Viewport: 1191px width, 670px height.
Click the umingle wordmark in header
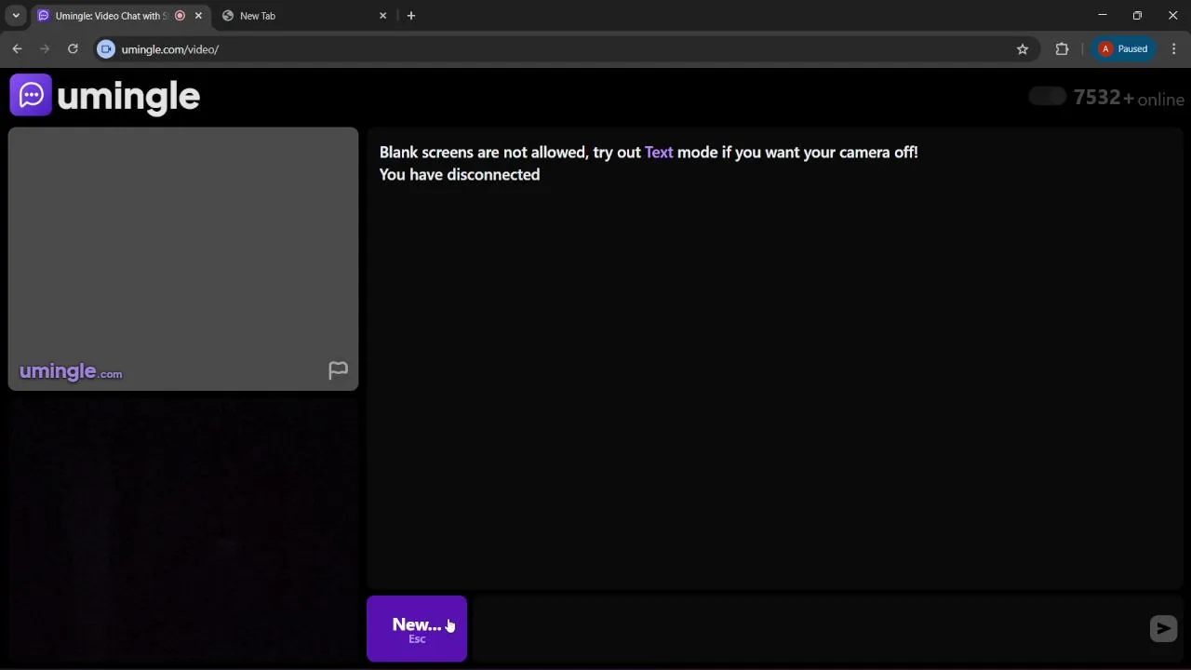pyautogui.click(x=128, y=96)
